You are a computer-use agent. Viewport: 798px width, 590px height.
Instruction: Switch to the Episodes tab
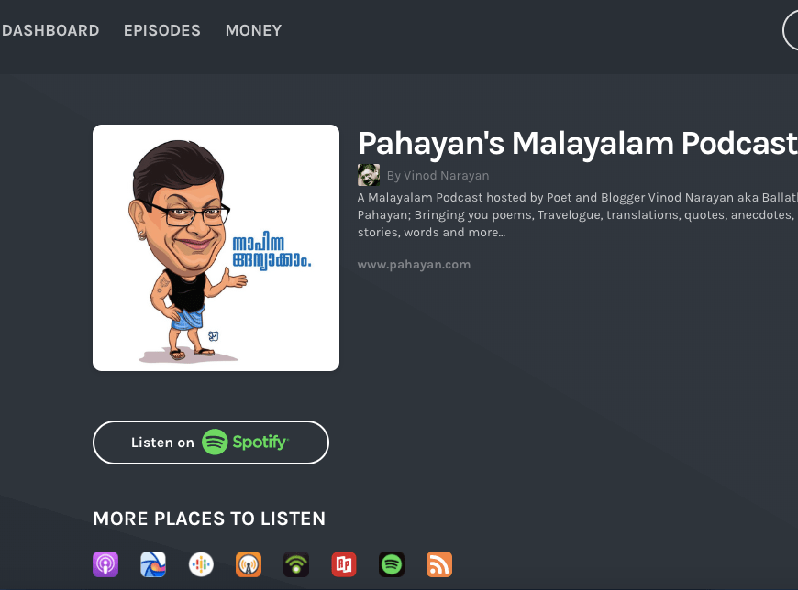(162, 30)
